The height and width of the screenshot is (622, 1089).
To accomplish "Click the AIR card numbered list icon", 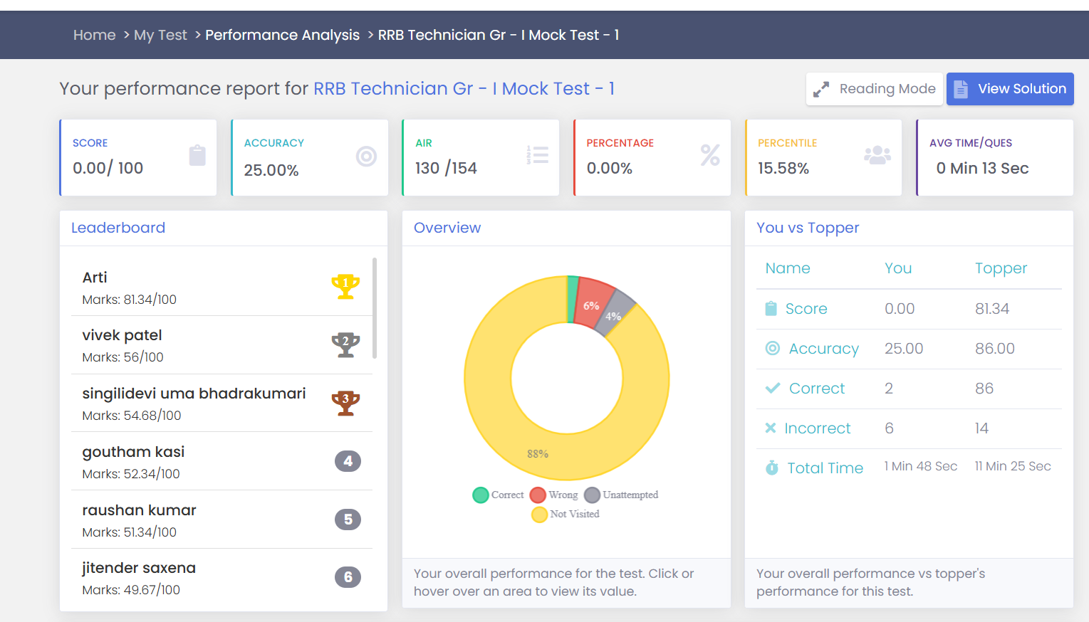I will [x=537, y=155].
